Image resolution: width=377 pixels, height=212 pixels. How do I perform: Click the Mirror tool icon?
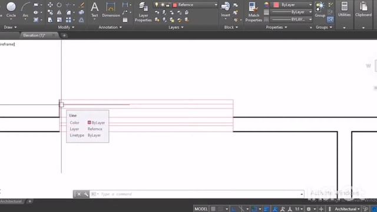59,12
